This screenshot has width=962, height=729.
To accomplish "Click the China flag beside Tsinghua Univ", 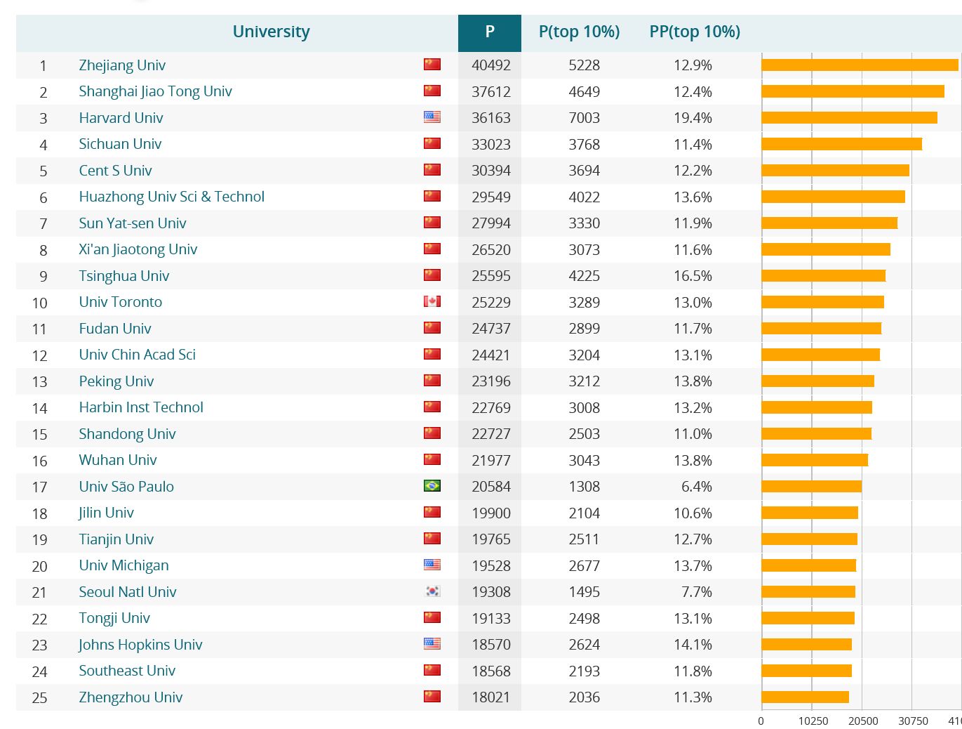I will (432, 275).
